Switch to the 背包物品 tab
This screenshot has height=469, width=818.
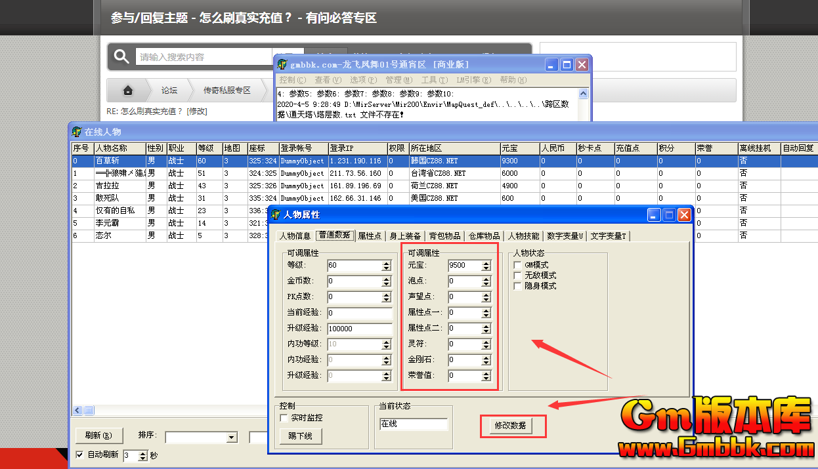click(x=444, y=236)
